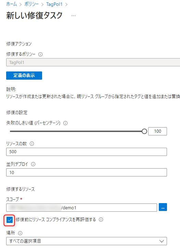Click the 修復アクション section heading

point(19,44)
